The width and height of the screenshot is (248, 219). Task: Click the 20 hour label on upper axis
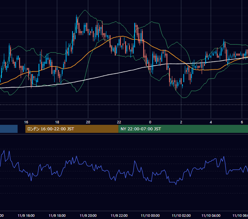pyautogui.click(x=88, y=122)
